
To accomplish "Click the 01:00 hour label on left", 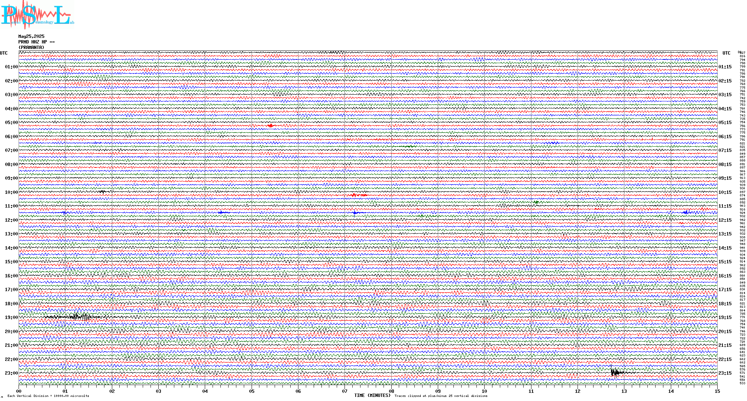I will coord(12,67).
